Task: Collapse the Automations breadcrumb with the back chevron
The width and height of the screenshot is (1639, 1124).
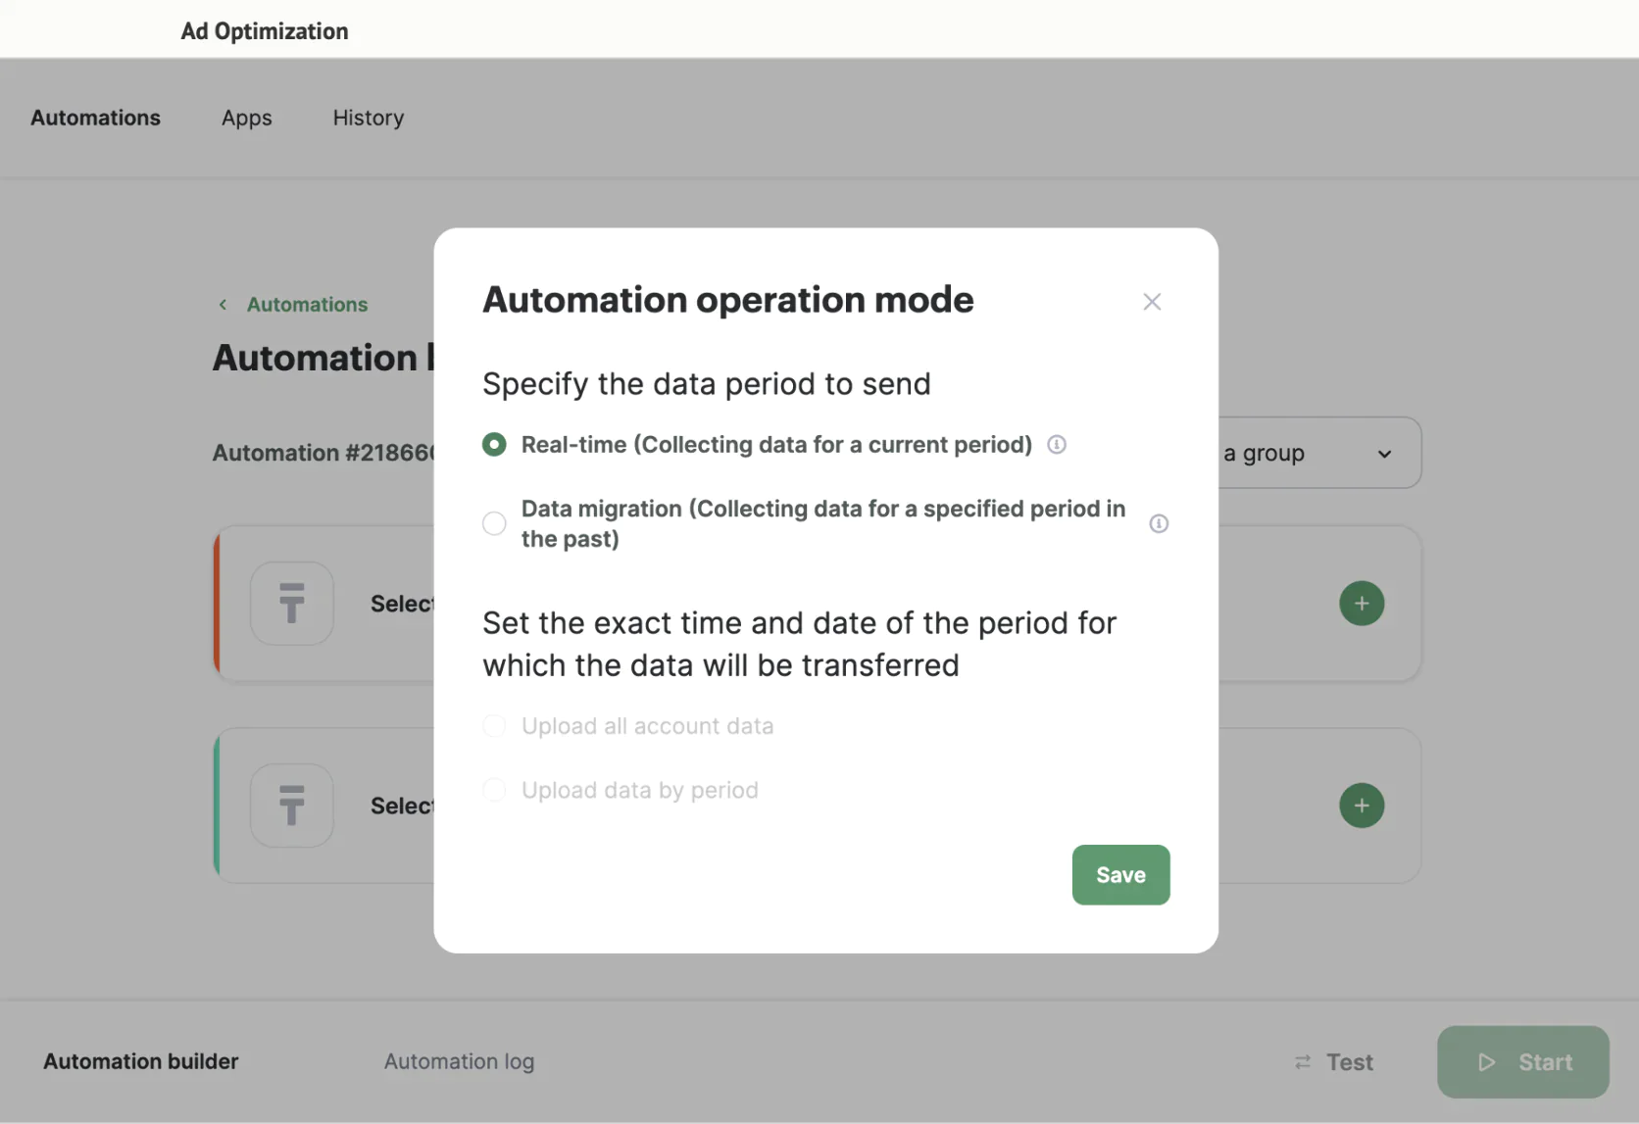Action: (223, 305)
